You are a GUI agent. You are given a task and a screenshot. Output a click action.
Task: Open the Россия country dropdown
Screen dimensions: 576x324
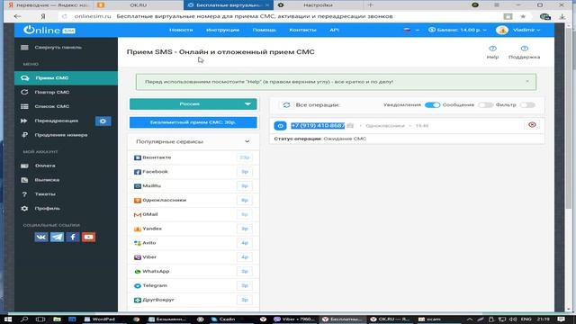click(193, 104)
